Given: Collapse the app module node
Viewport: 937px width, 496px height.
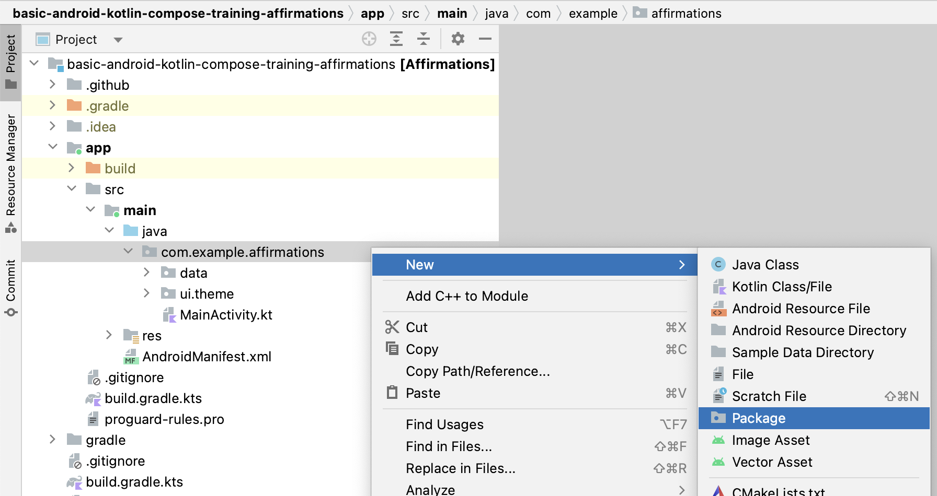Looking at the screenshot, I should [x=53, y=147].
